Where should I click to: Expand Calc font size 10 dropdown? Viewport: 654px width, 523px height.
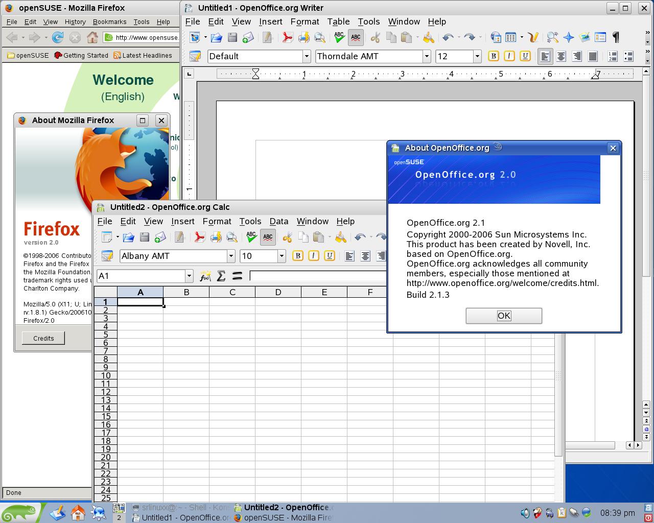[281, 256]
